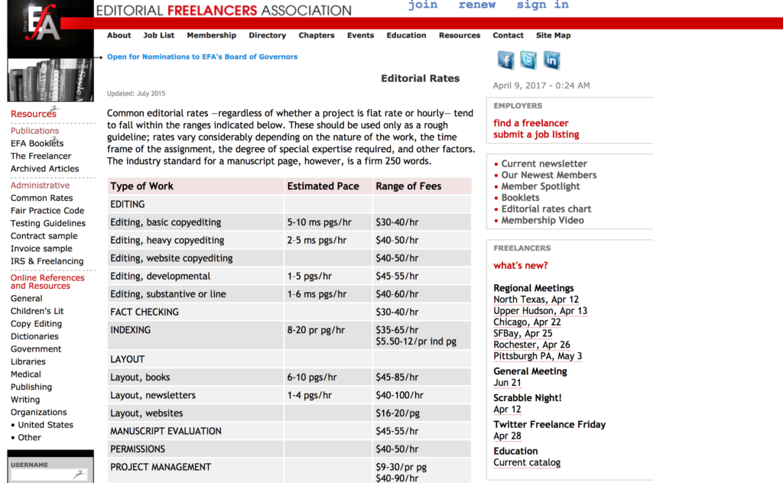
Task: Open Editorial rates chart link
Action: [x=546, y=209]
